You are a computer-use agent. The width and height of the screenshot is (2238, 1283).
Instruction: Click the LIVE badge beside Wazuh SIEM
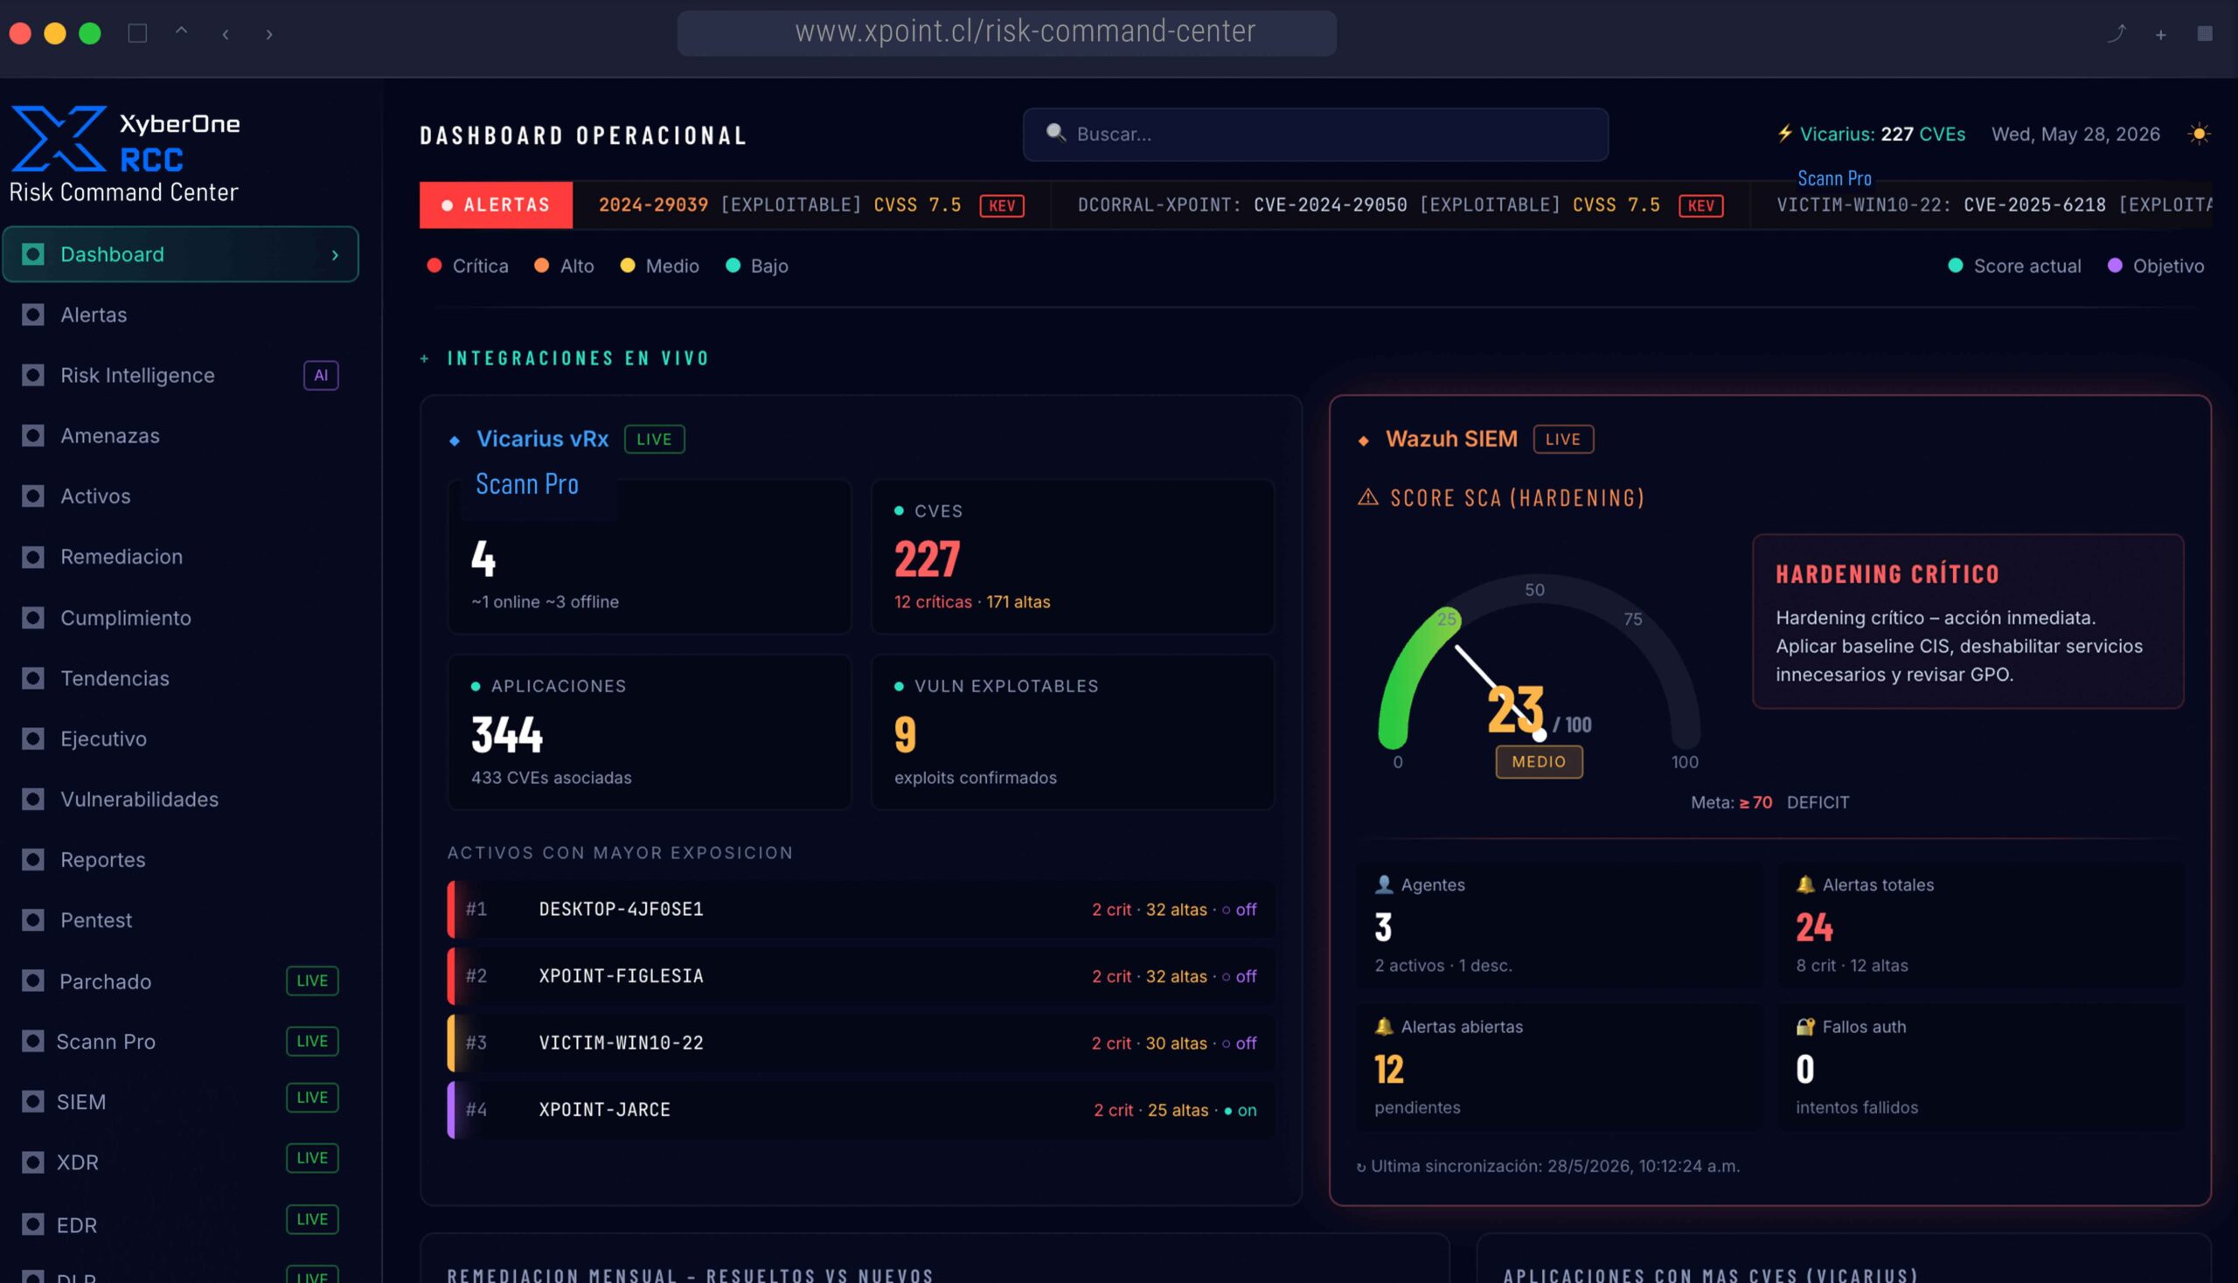pyautogui.click(x=1563, y=439)
